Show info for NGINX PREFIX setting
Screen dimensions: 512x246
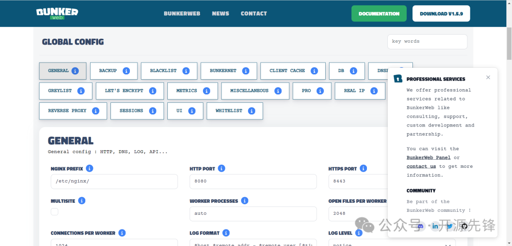pos(90,168)
